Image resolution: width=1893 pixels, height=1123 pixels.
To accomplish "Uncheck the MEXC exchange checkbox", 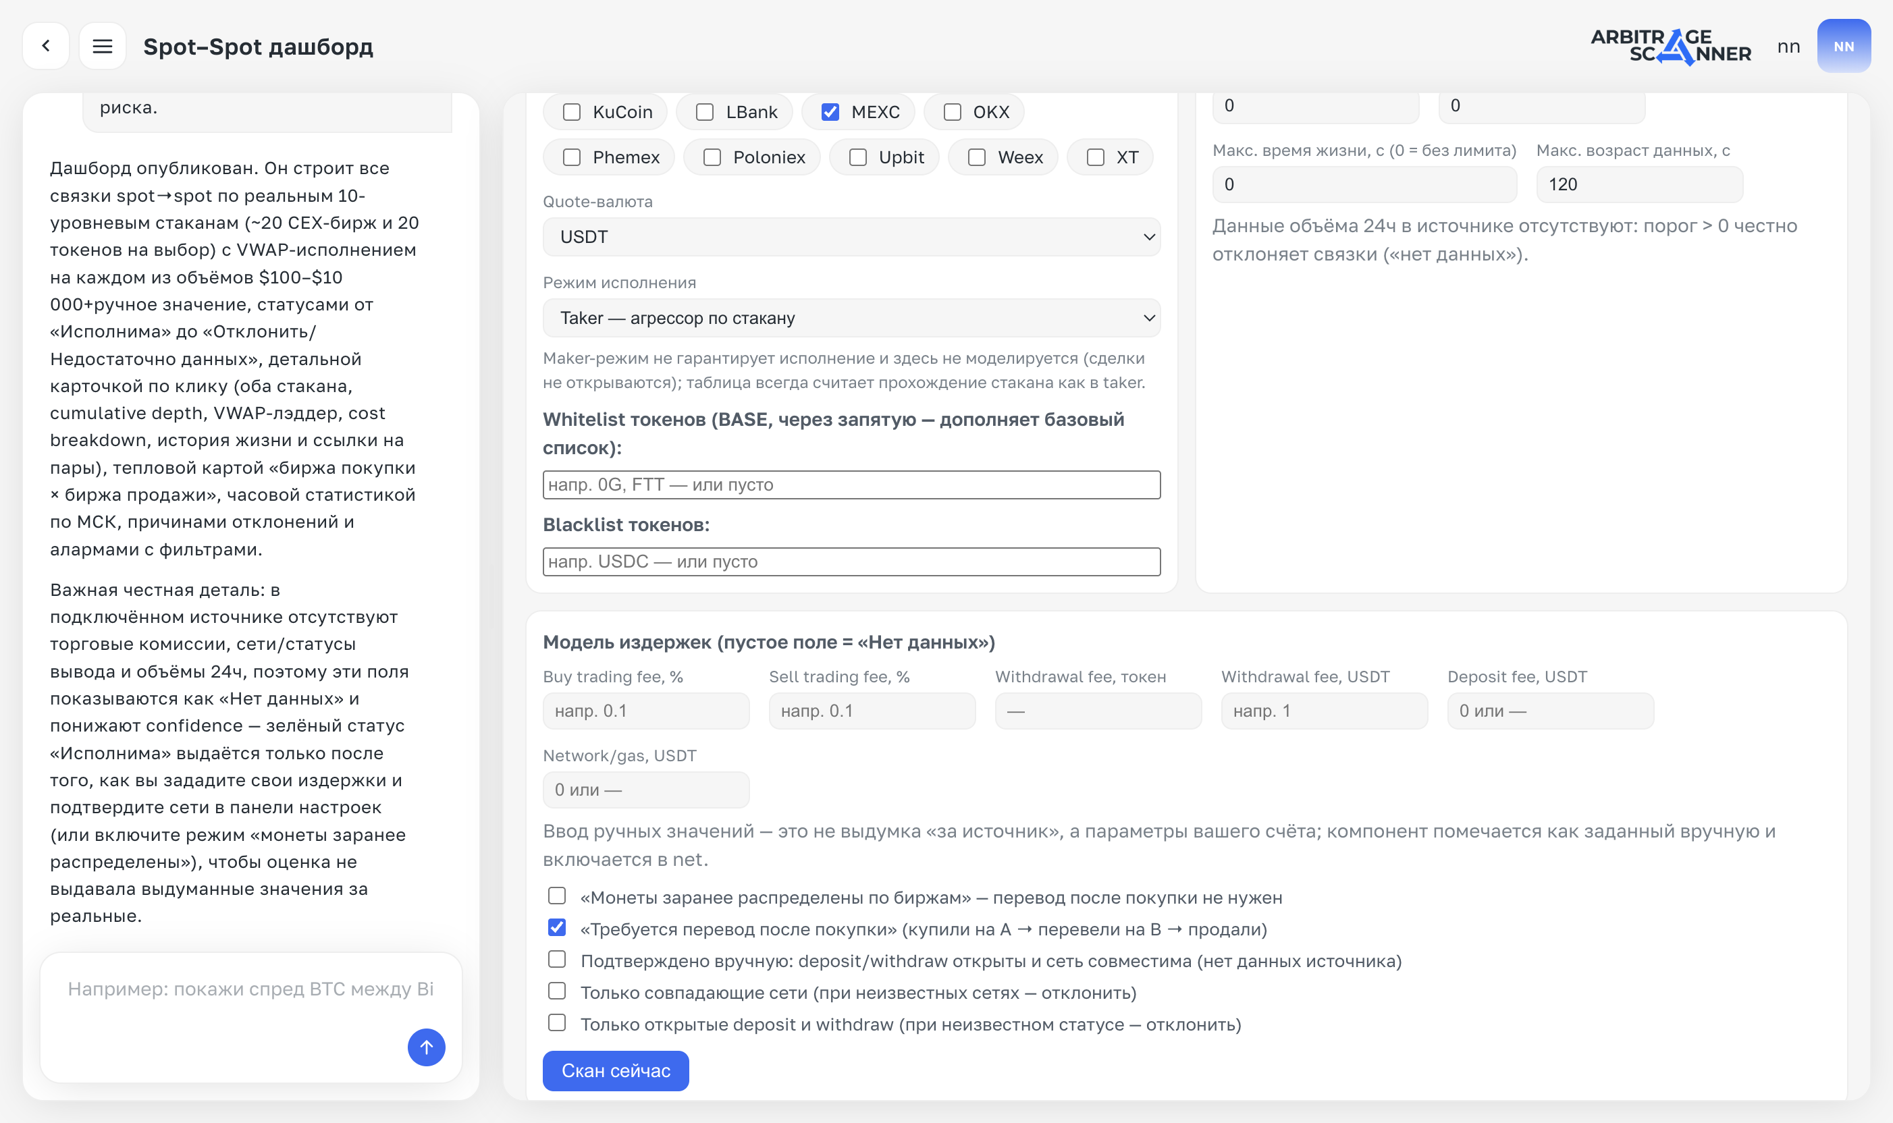I will (830, 112).
